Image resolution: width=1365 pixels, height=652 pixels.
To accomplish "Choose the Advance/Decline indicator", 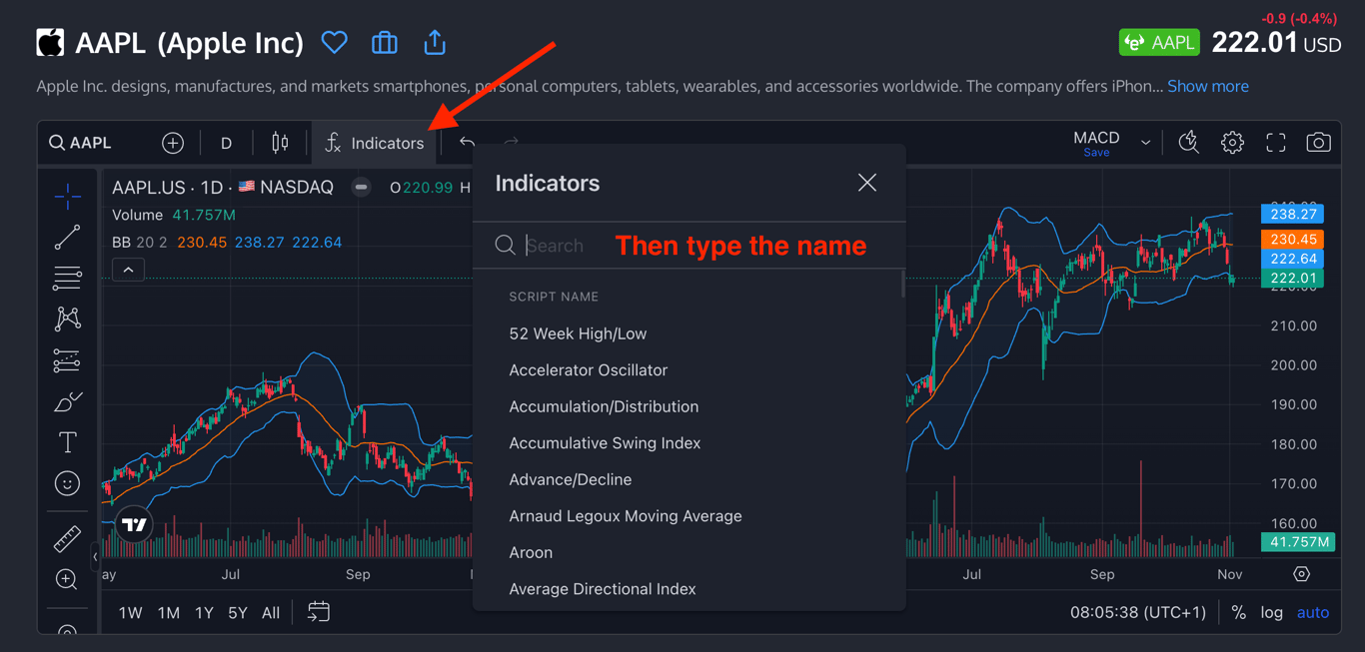I will [570, 479].
